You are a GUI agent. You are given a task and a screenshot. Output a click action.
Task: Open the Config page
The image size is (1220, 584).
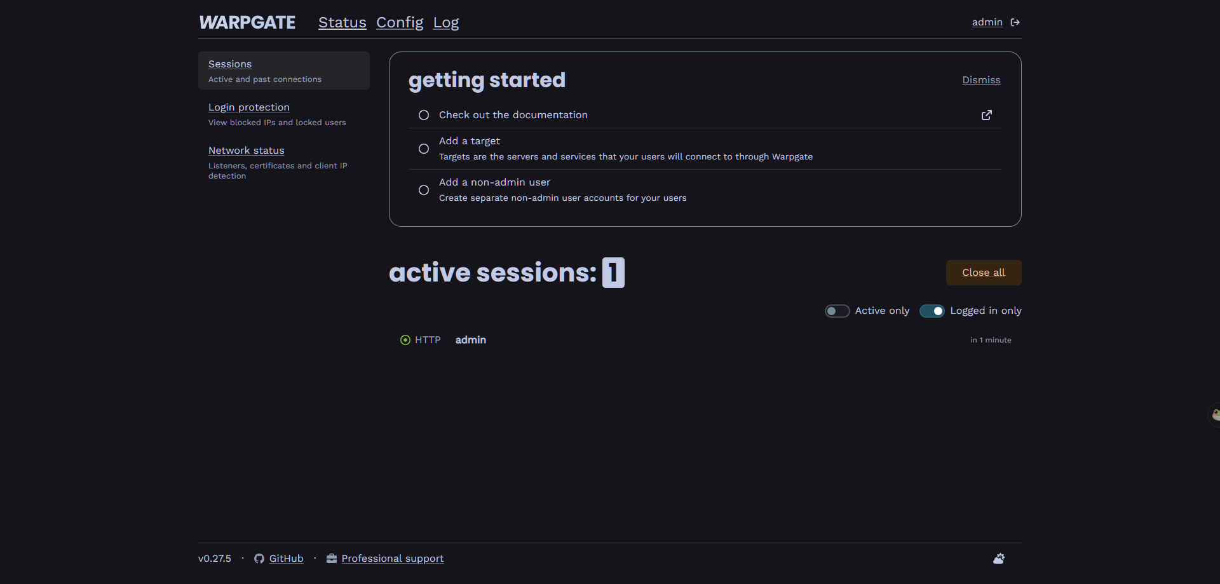(400, 23)
